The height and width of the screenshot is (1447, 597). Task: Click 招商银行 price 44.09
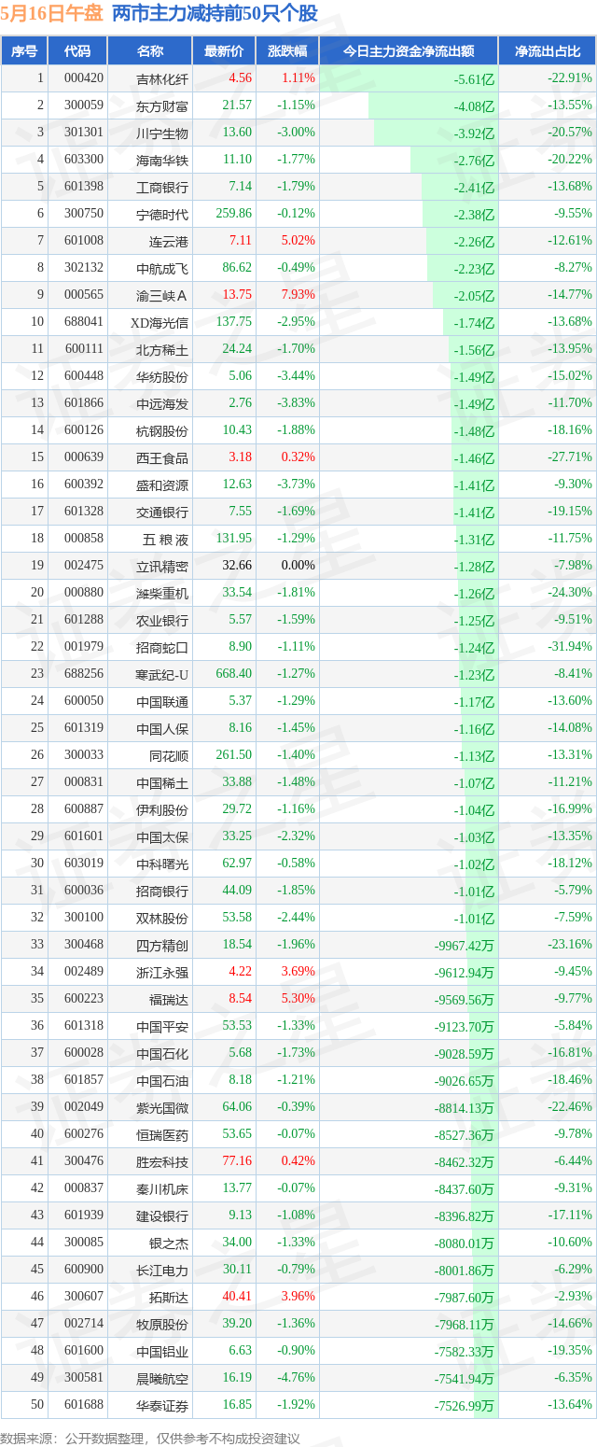point(236,891)
